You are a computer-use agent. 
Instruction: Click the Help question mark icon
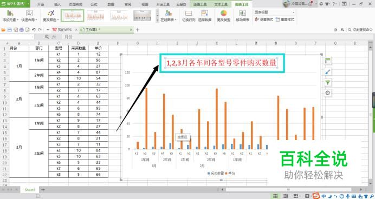pos(333,4)
